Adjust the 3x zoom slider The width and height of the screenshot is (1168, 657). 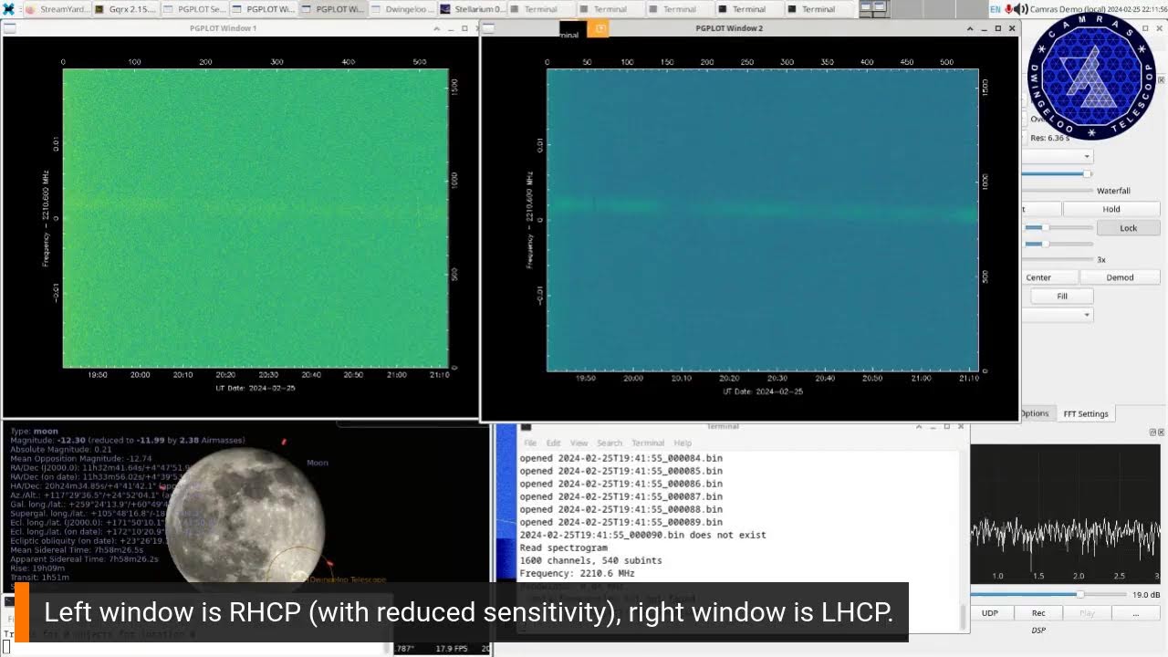tap(1058, 260)
